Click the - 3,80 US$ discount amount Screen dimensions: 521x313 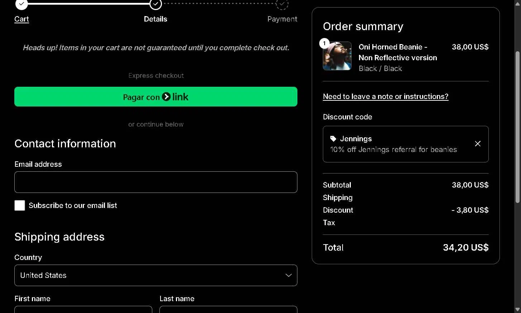(470, 210)
